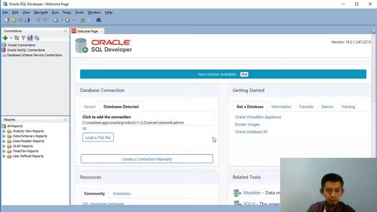This screenshot has width=377, height=212.
Task: Open the Run menu
Action: point(55,12)
